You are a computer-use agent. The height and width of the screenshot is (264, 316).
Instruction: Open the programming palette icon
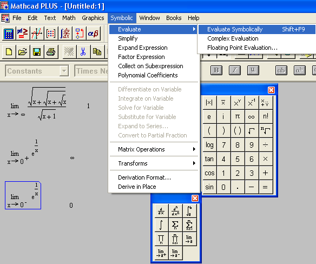tap(79, 33)
